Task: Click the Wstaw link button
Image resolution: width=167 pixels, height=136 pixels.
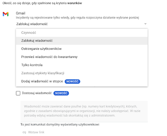Action: tap(34, 132)
